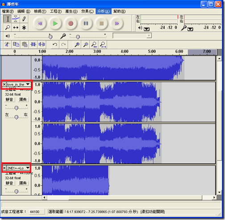225x220 pixels.
Task: Click the Silence selection icon
Action: point(42,45)
